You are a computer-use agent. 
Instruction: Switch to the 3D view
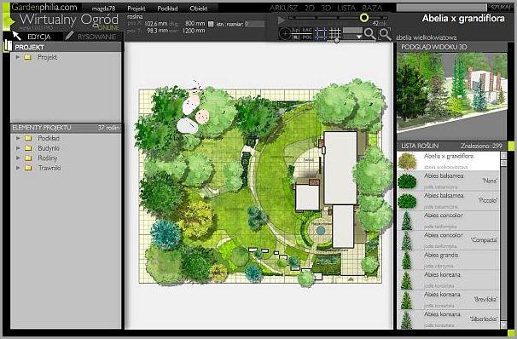click(326, 8)
